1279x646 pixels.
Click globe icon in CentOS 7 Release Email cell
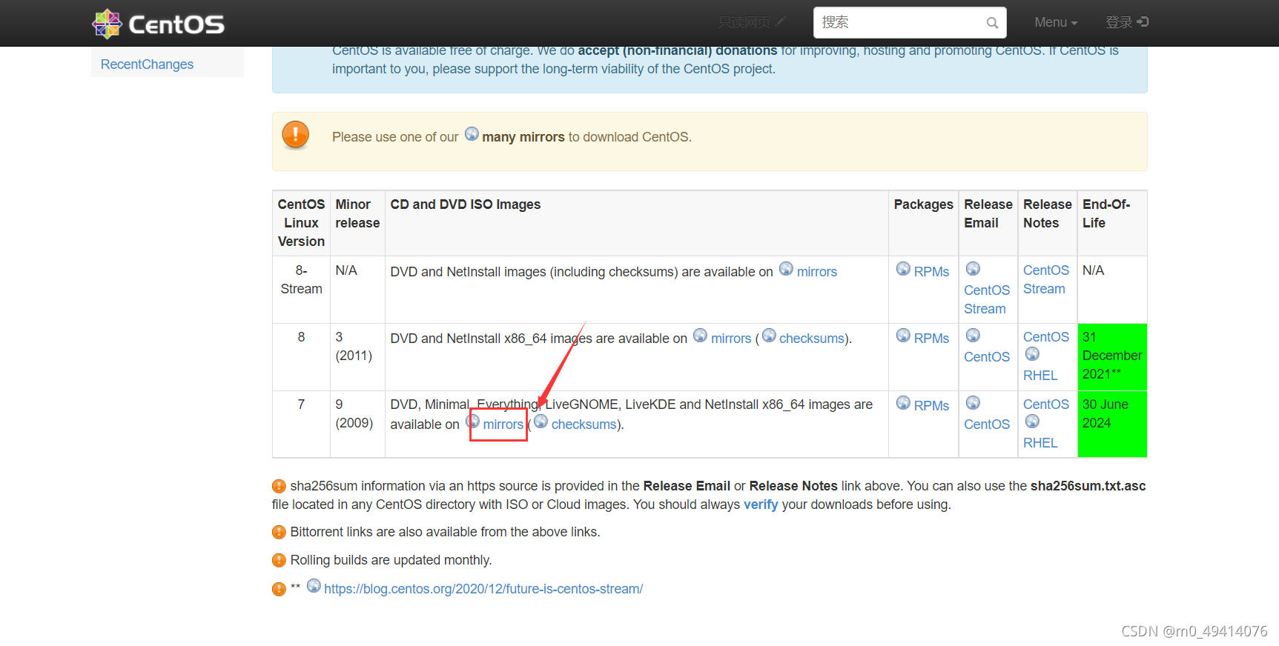click(973, 403)
